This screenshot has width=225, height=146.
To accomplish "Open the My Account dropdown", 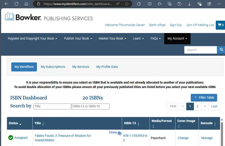I will coord(177,39).
